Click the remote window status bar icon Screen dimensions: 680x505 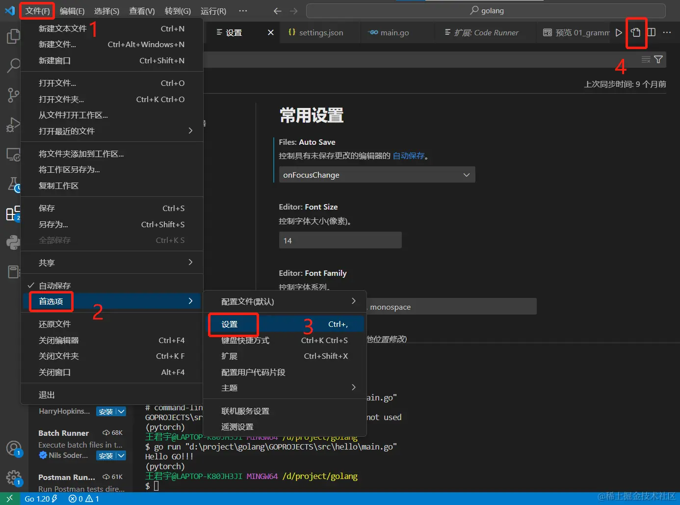pyautogui.click(x=9, y=499)
